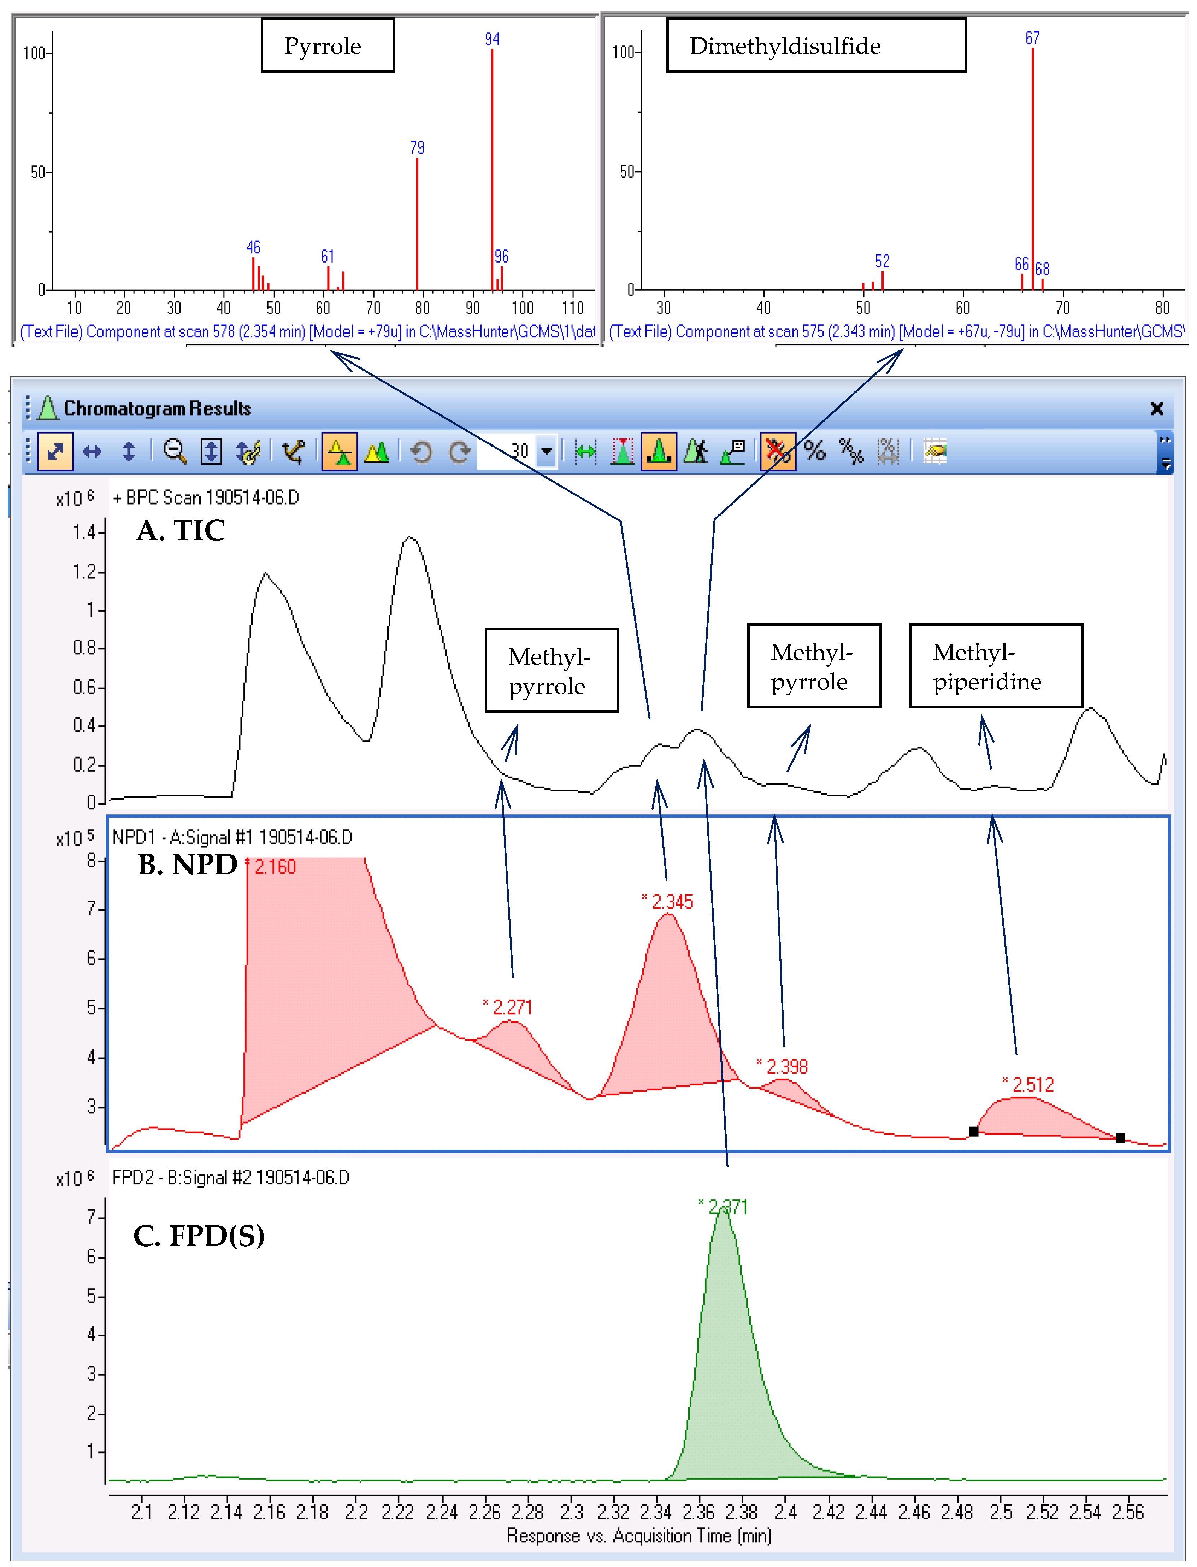Click the undo zoom arrow
Screen dimensions: 1197x1567
pyautogui.click(x=421, y=451)
